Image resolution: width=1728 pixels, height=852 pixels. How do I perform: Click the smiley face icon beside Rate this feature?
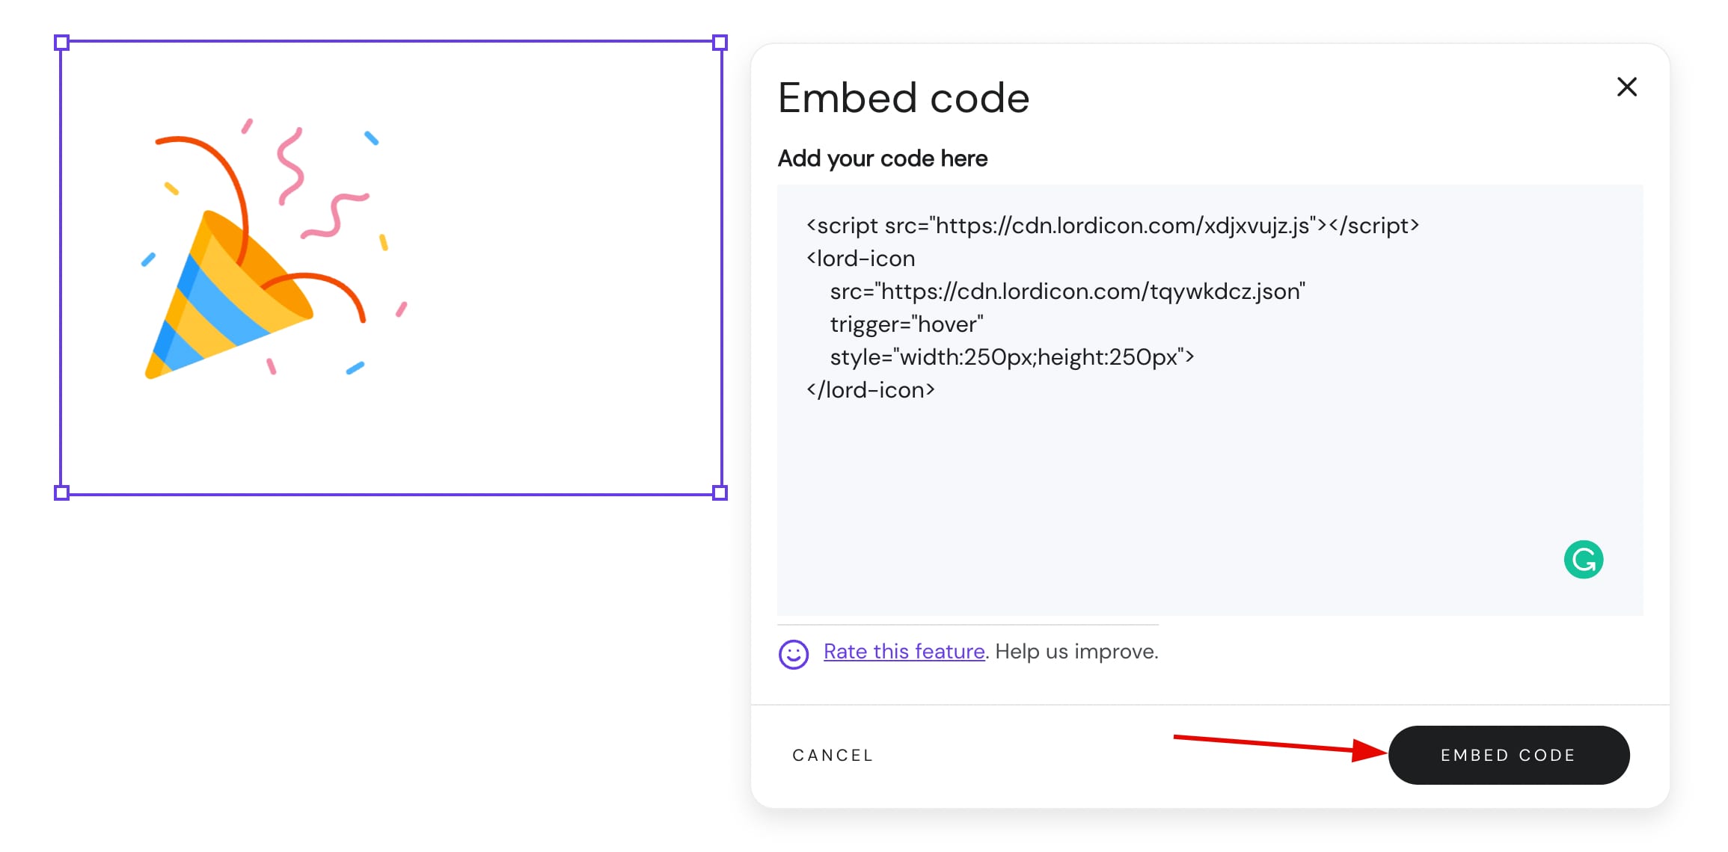tap(794, 655)
